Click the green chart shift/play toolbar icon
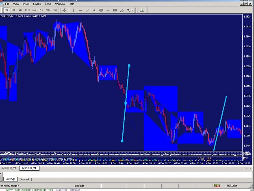Image resolution: width=254 pixels, height=191 pixels. (142, 11)
